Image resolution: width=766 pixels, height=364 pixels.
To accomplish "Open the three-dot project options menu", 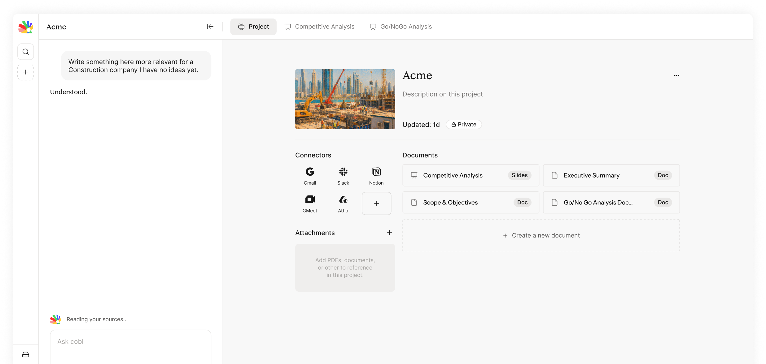I will point(676,75).
